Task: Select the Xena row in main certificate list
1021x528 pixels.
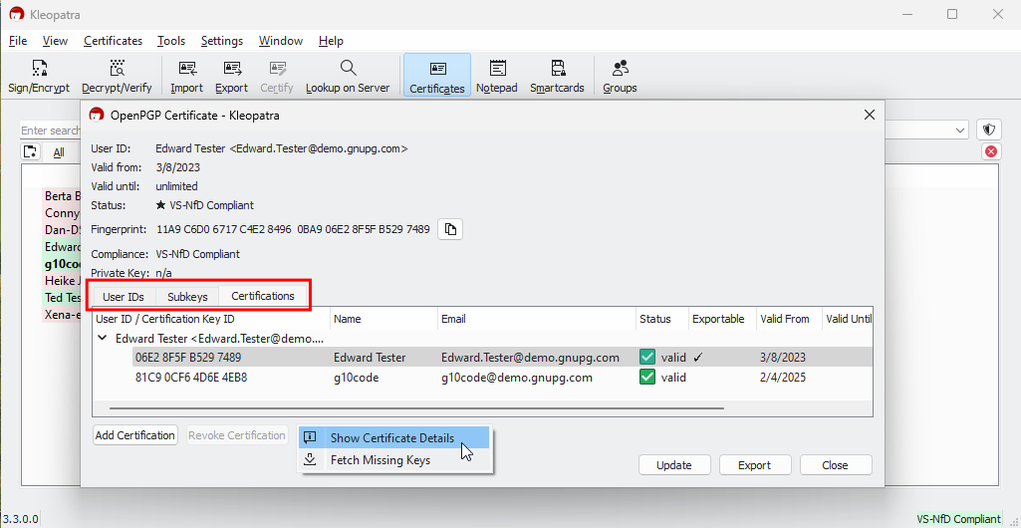Action: point(61,315)
